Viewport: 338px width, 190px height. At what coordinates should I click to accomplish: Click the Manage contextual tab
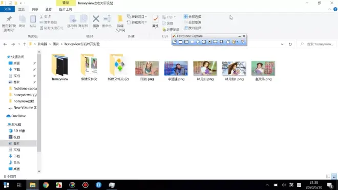tap(66, 3)
